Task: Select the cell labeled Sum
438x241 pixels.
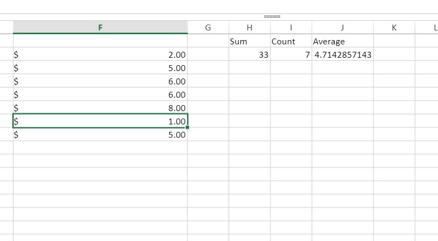Action: point(249,41)
